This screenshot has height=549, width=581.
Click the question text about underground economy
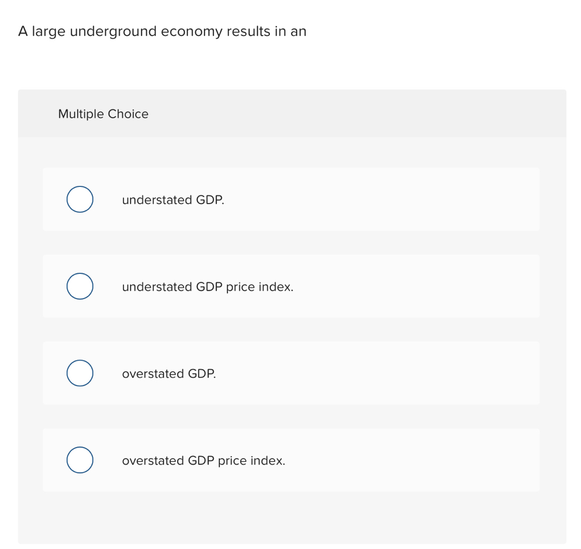(x=162, y=32)
